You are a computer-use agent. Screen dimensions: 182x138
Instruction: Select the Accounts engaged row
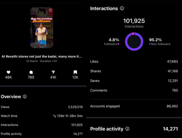(134, 106)
